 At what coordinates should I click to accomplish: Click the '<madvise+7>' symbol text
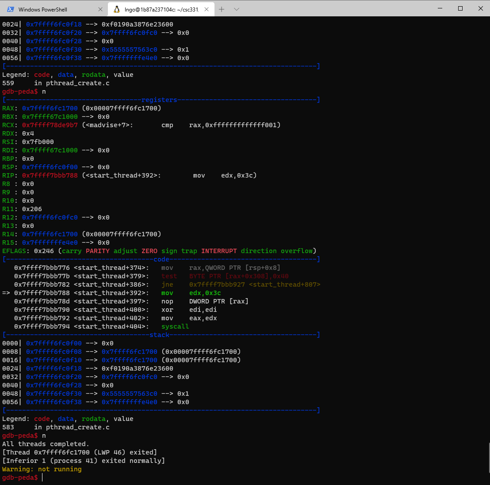pyautogui.click(x=107, y=125)
